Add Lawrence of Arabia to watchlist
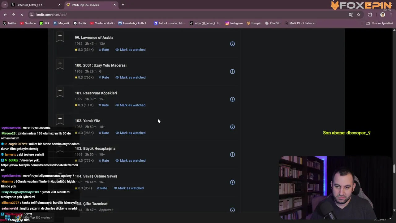This screenshot has height=223, width=396. [60, 36]
